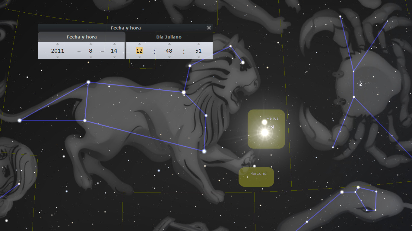This screenshot has height=231, width=412.
Task: Advance minutes with the up arrow above 48
Action: point(169,44)
